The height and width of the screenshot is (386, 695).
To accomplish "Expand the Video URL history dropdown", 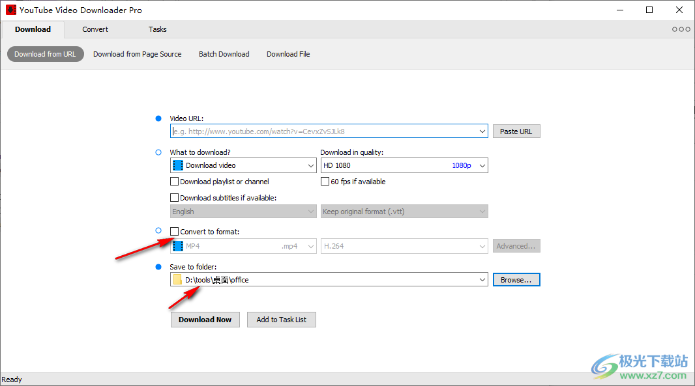I will (482, 131).
